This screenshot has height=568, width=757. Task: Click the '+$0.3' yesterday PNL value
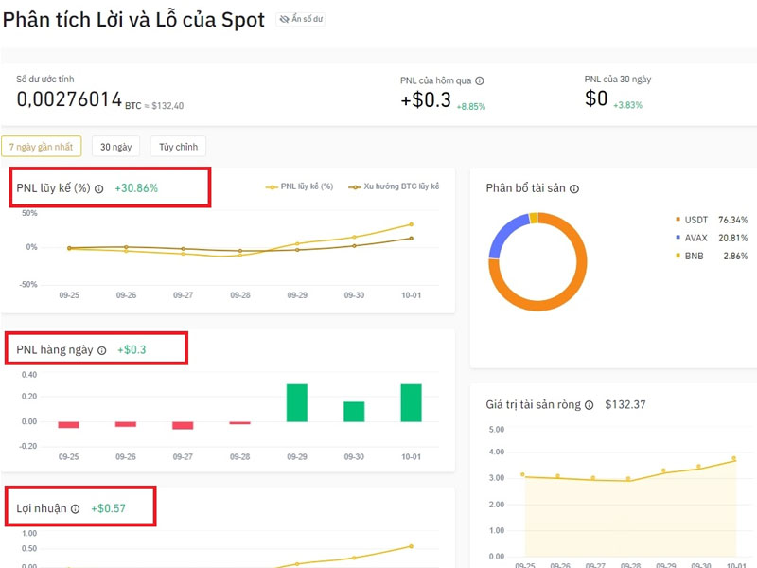pos(425,100)
